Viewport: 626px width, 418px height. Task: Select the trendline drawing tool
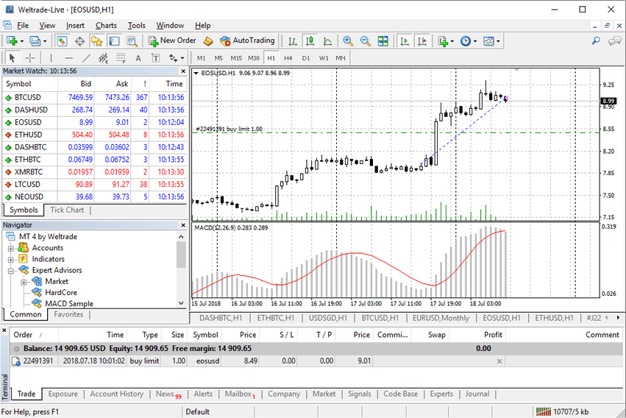86,58
